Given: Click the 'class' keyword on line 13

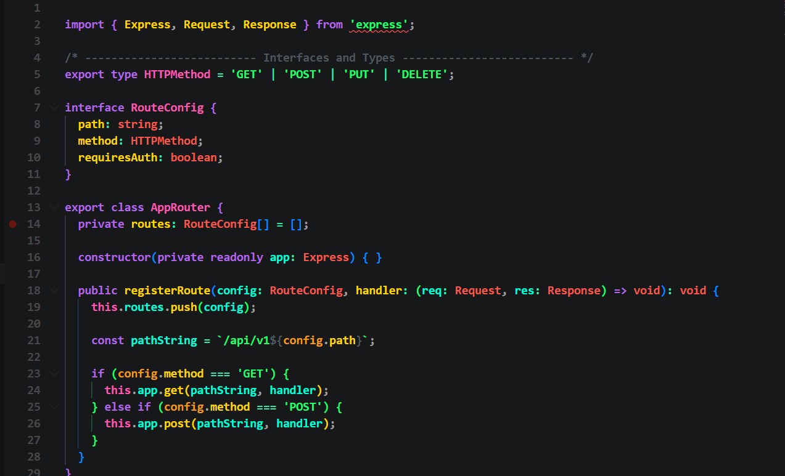Looking at the screenshot, I should [x=128, y=208].
